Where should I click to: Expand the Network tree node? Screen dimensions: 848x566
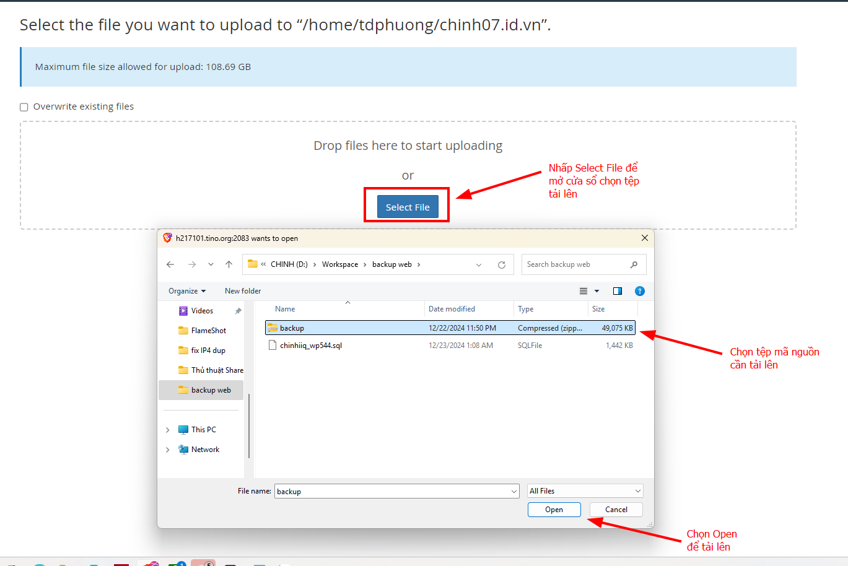click(167, 450)
